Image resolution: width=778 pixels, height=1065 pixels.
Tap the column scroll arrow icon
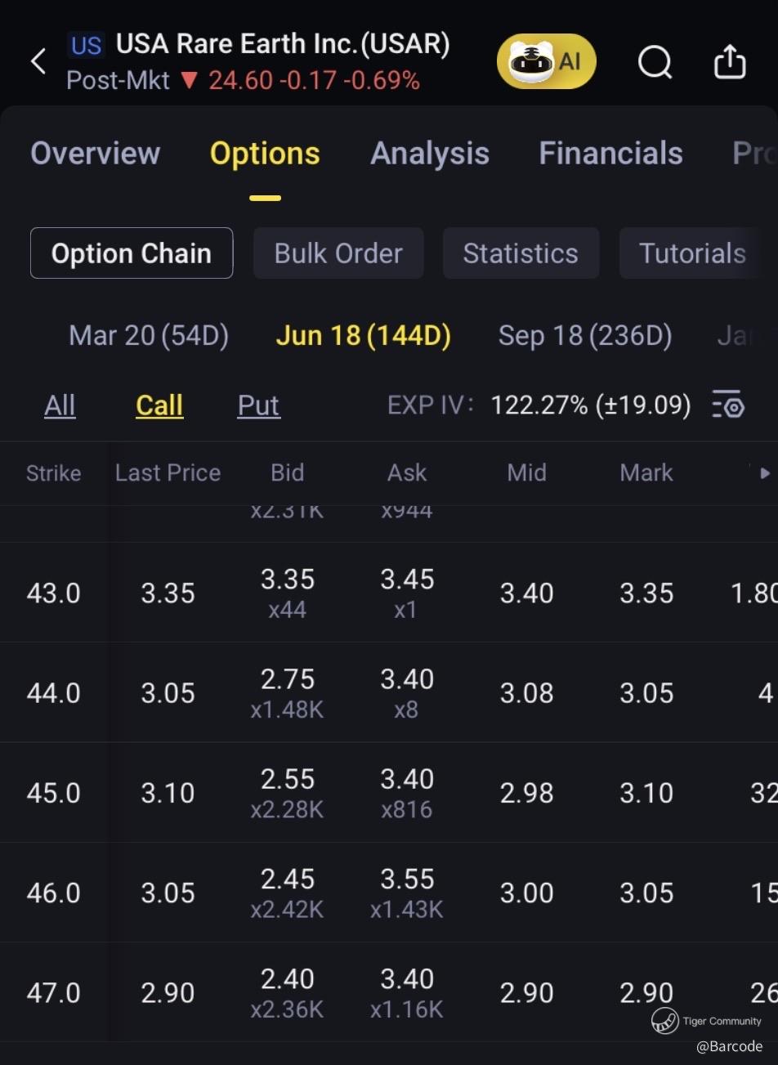764,472
